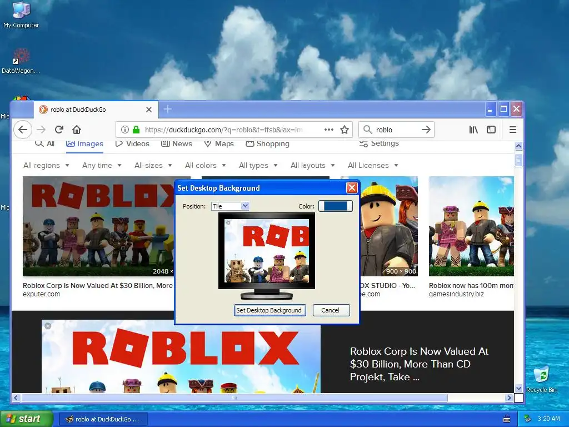Image resolution: width=569 pixels, height=427 pixels.
Task: Open the exputer.com result link
Action: point(41,294)
